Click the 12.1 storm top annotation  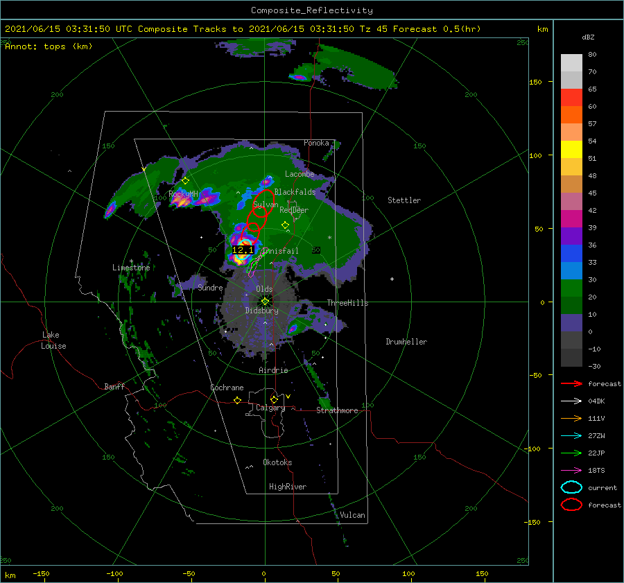tap(243, 250)
